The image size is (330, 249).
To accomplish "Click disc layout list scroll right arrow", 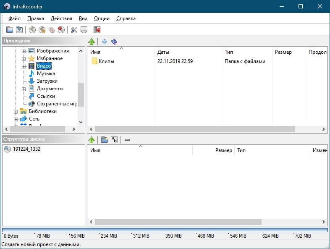I will coord(324,222).
